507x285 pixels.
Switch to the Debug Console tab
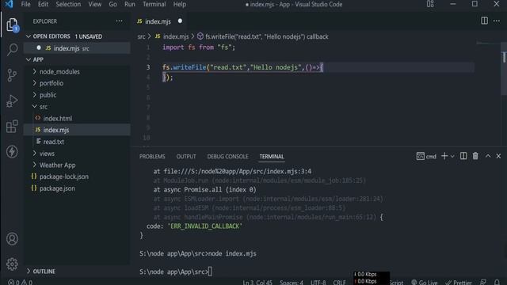(x=227, y=157)
